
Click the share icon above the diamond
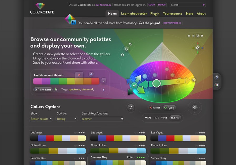point(202,36)
